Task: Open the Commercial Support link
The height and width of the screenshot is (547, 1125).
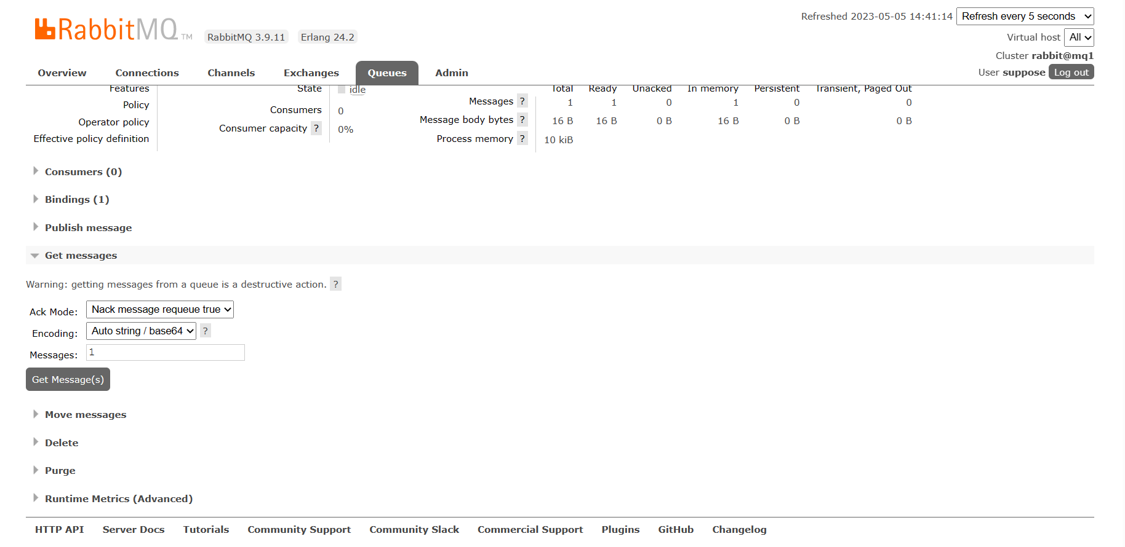Action: [530, 529]
